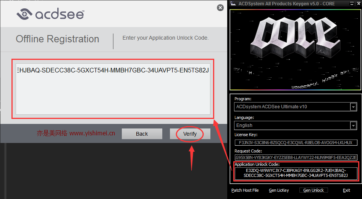Viewport: 362px width, 199px height.
Task: Click the keygen title bar icon
Action: (x=233, y=3)
